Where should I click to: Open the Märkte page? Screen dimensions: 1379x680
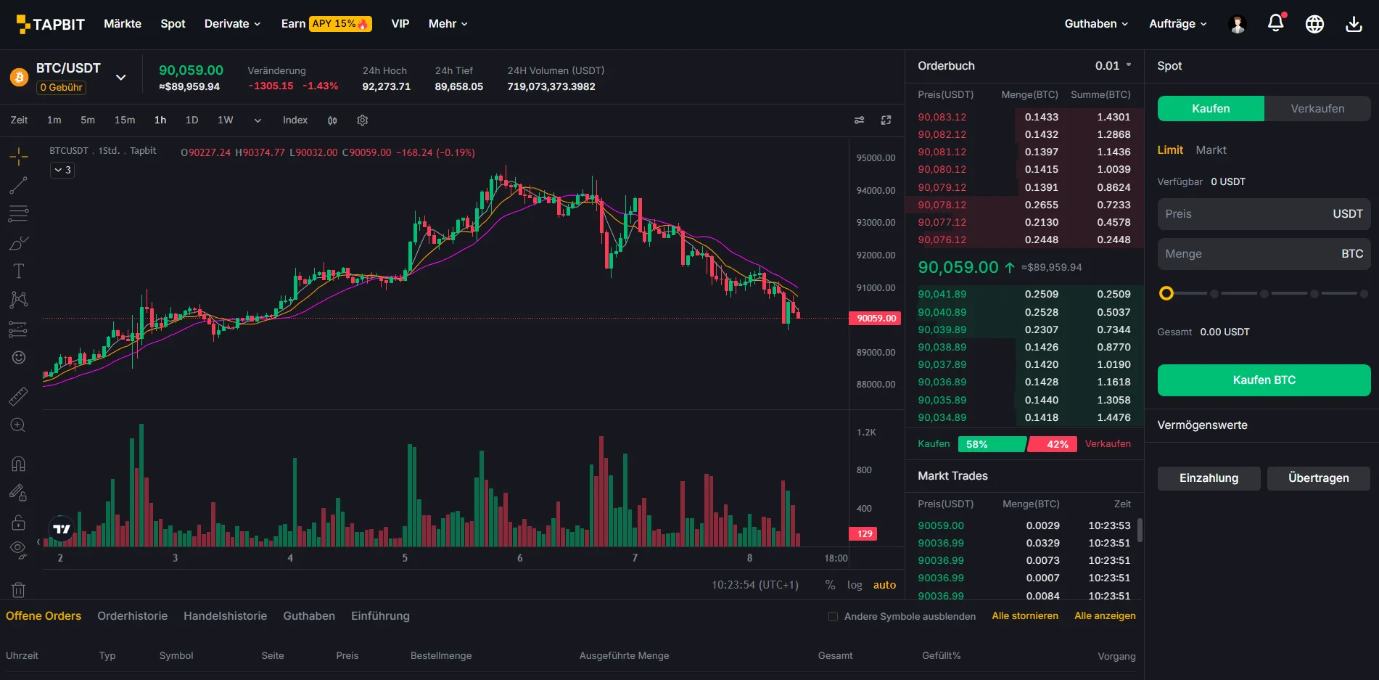[123, 24]
